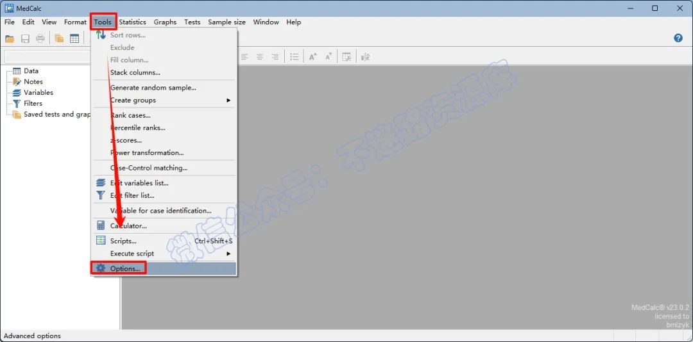Click the format graph icon
The width and height of the screenshot is (693, 342).
pyautogui.click(x=366, y=57)
